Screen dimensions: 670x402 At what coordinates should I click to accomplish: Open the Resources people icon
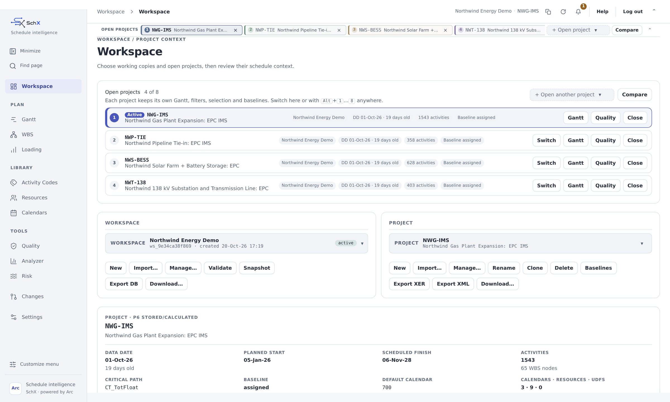pos(14,198)
